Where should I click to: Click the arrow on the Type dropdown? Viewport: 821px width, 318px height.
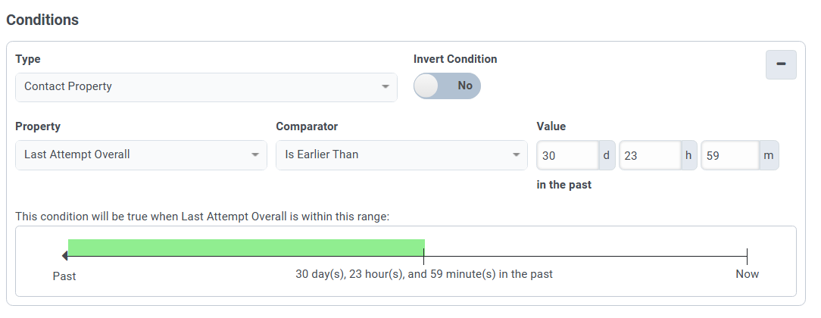pos(385,87)
